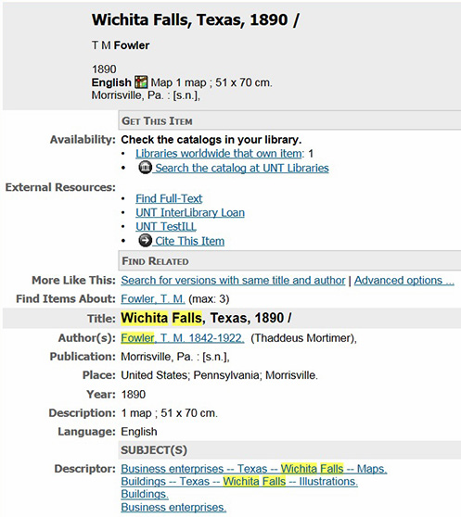Click the Find Related section header
This screenshot has height=517, width=461.
[289, 260]
